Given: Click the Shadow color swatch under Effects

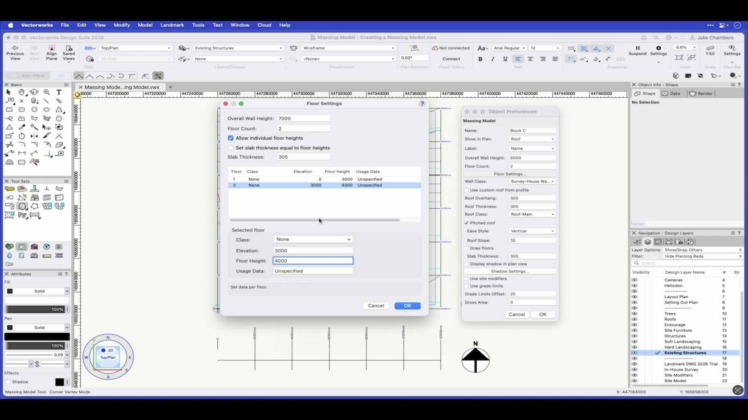Looking at the screenshot, I should (x=59, y=382).
